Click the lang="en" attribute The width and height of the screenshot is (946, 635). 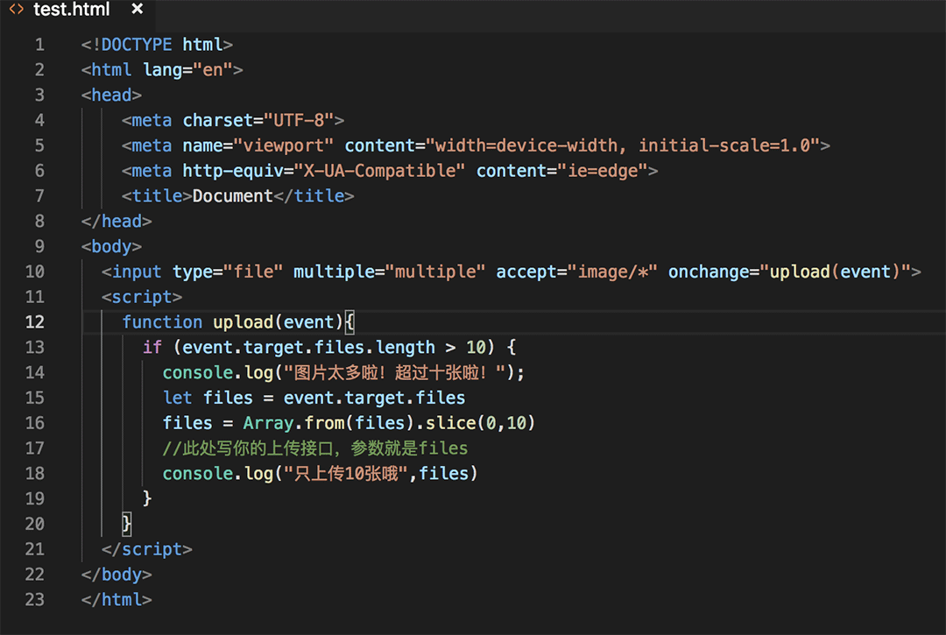[187, 70]
